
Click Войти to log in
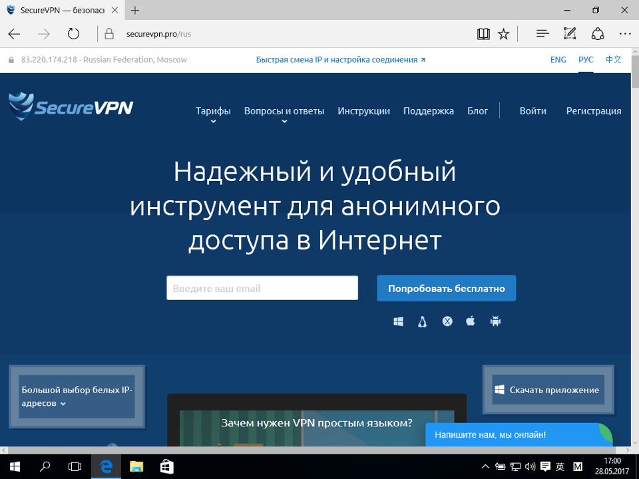click(x=532, y=111)
